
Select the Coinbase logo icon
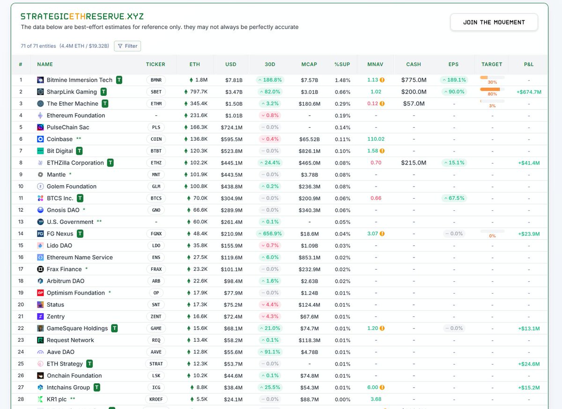coord(40,139)
